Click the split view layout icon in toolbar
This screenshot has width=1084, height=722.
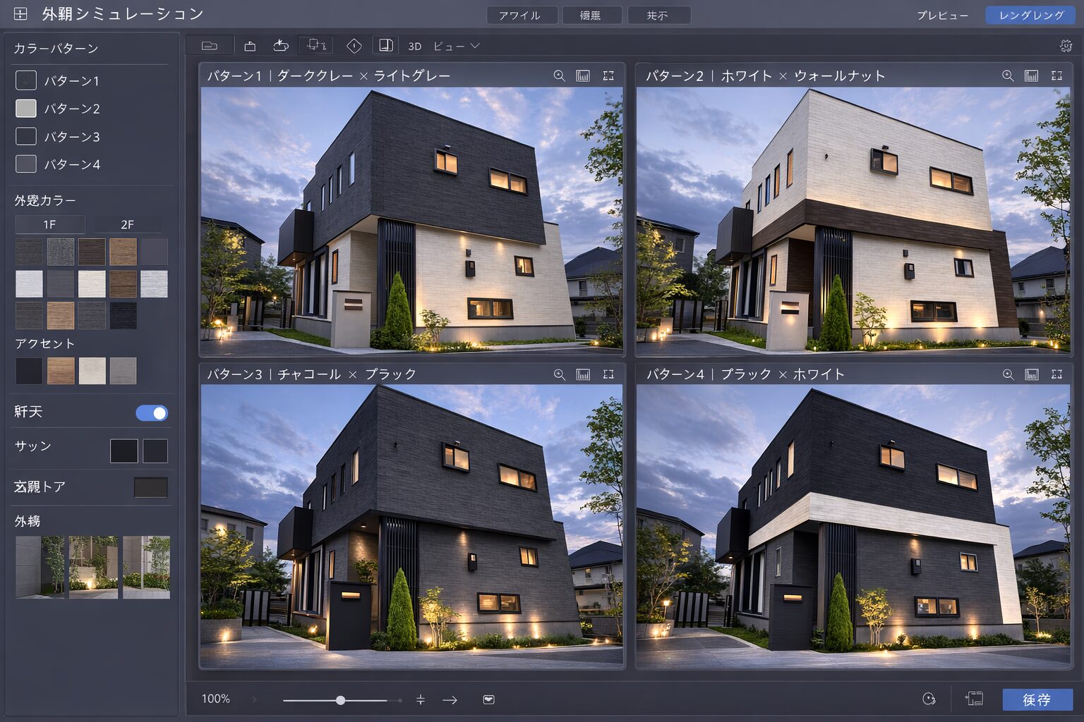click(x=385, y=46)
